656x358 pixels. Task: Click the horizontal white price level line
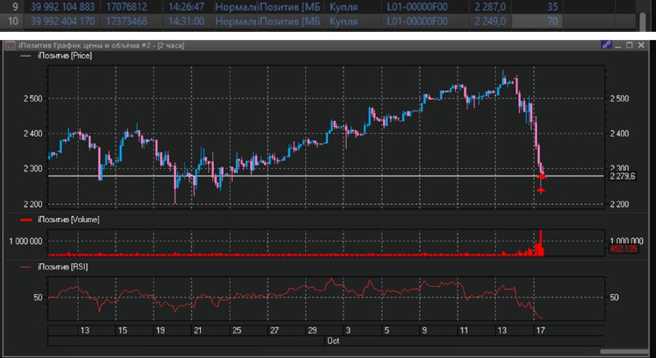tap(326, 176)
